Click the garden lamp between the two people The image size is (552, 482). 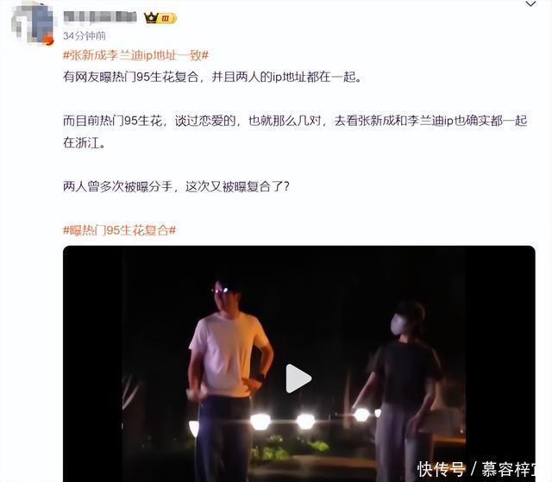coord(305,421)
